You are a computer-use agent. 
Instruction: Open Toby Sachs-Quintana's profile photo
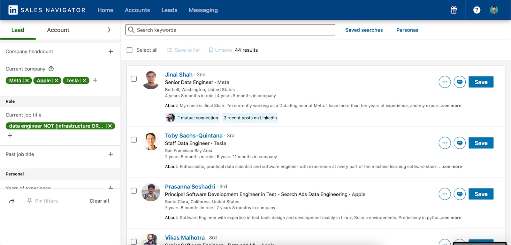coord(151,141)
